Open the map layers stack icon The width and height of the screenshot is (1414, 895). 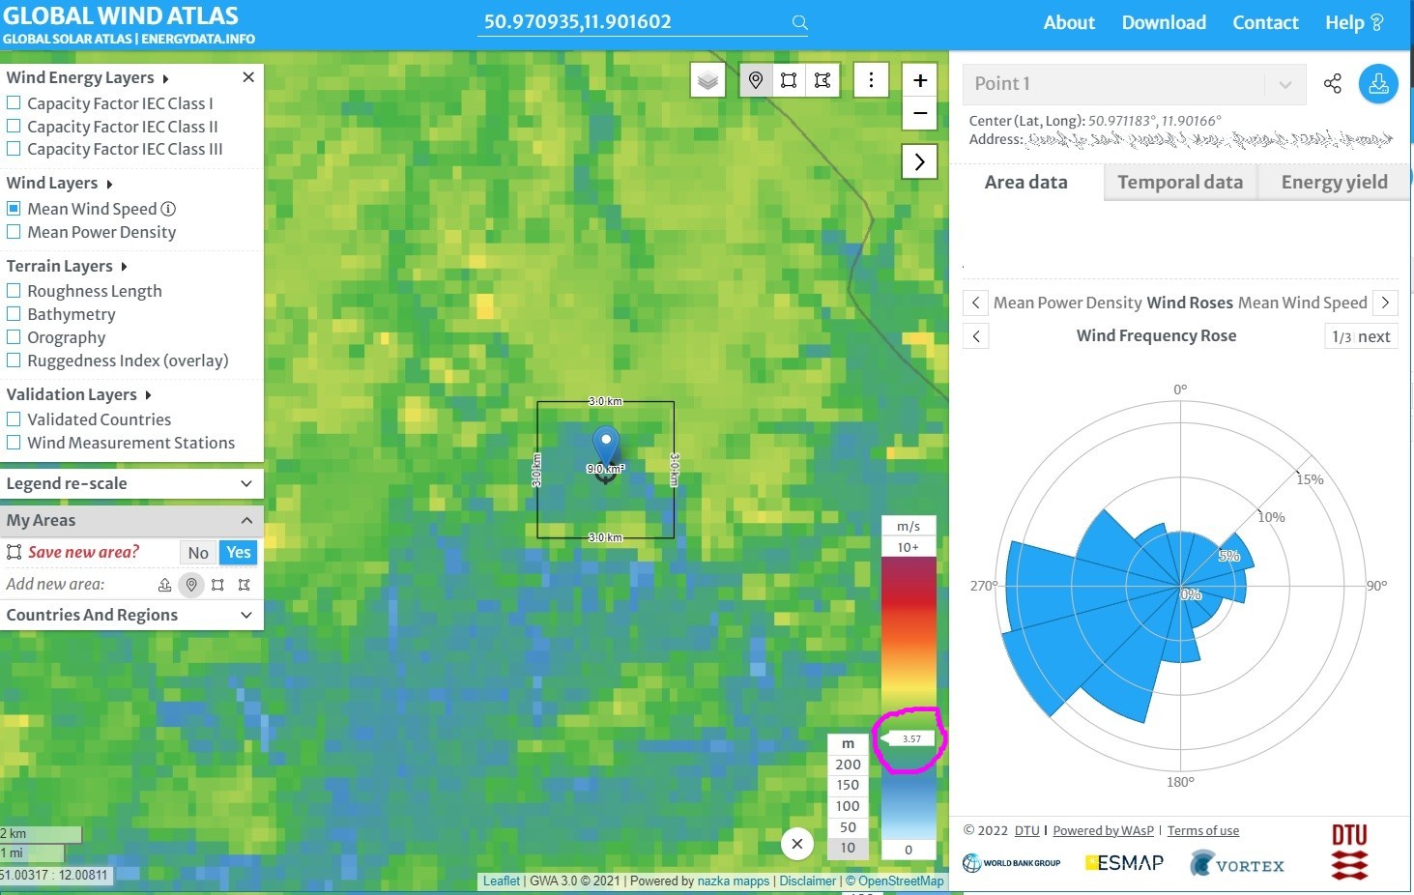pyautogui.click(x=707, y=80)
